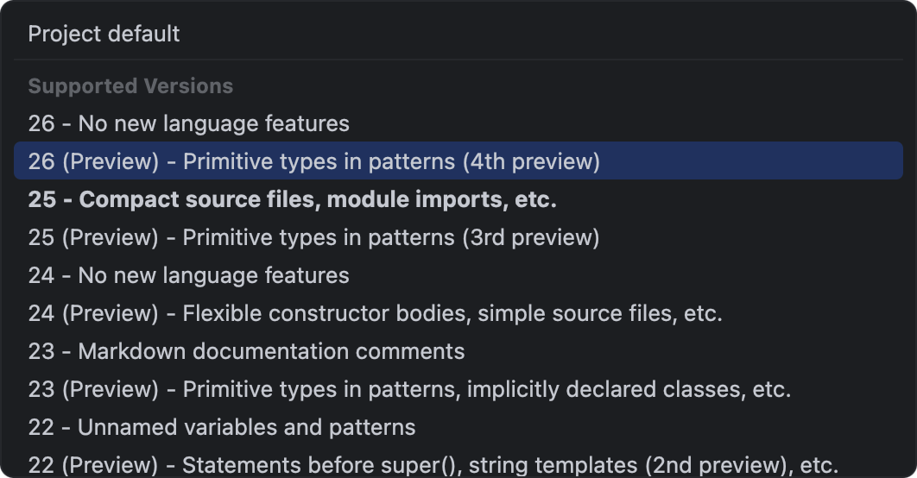
Task: Select 22 (Preview) Statements before super()
Action: click(433, 465)
